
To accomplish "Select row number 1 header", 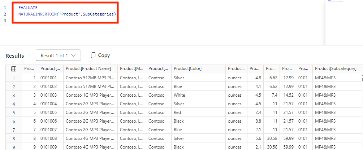I will click(14, 78).
